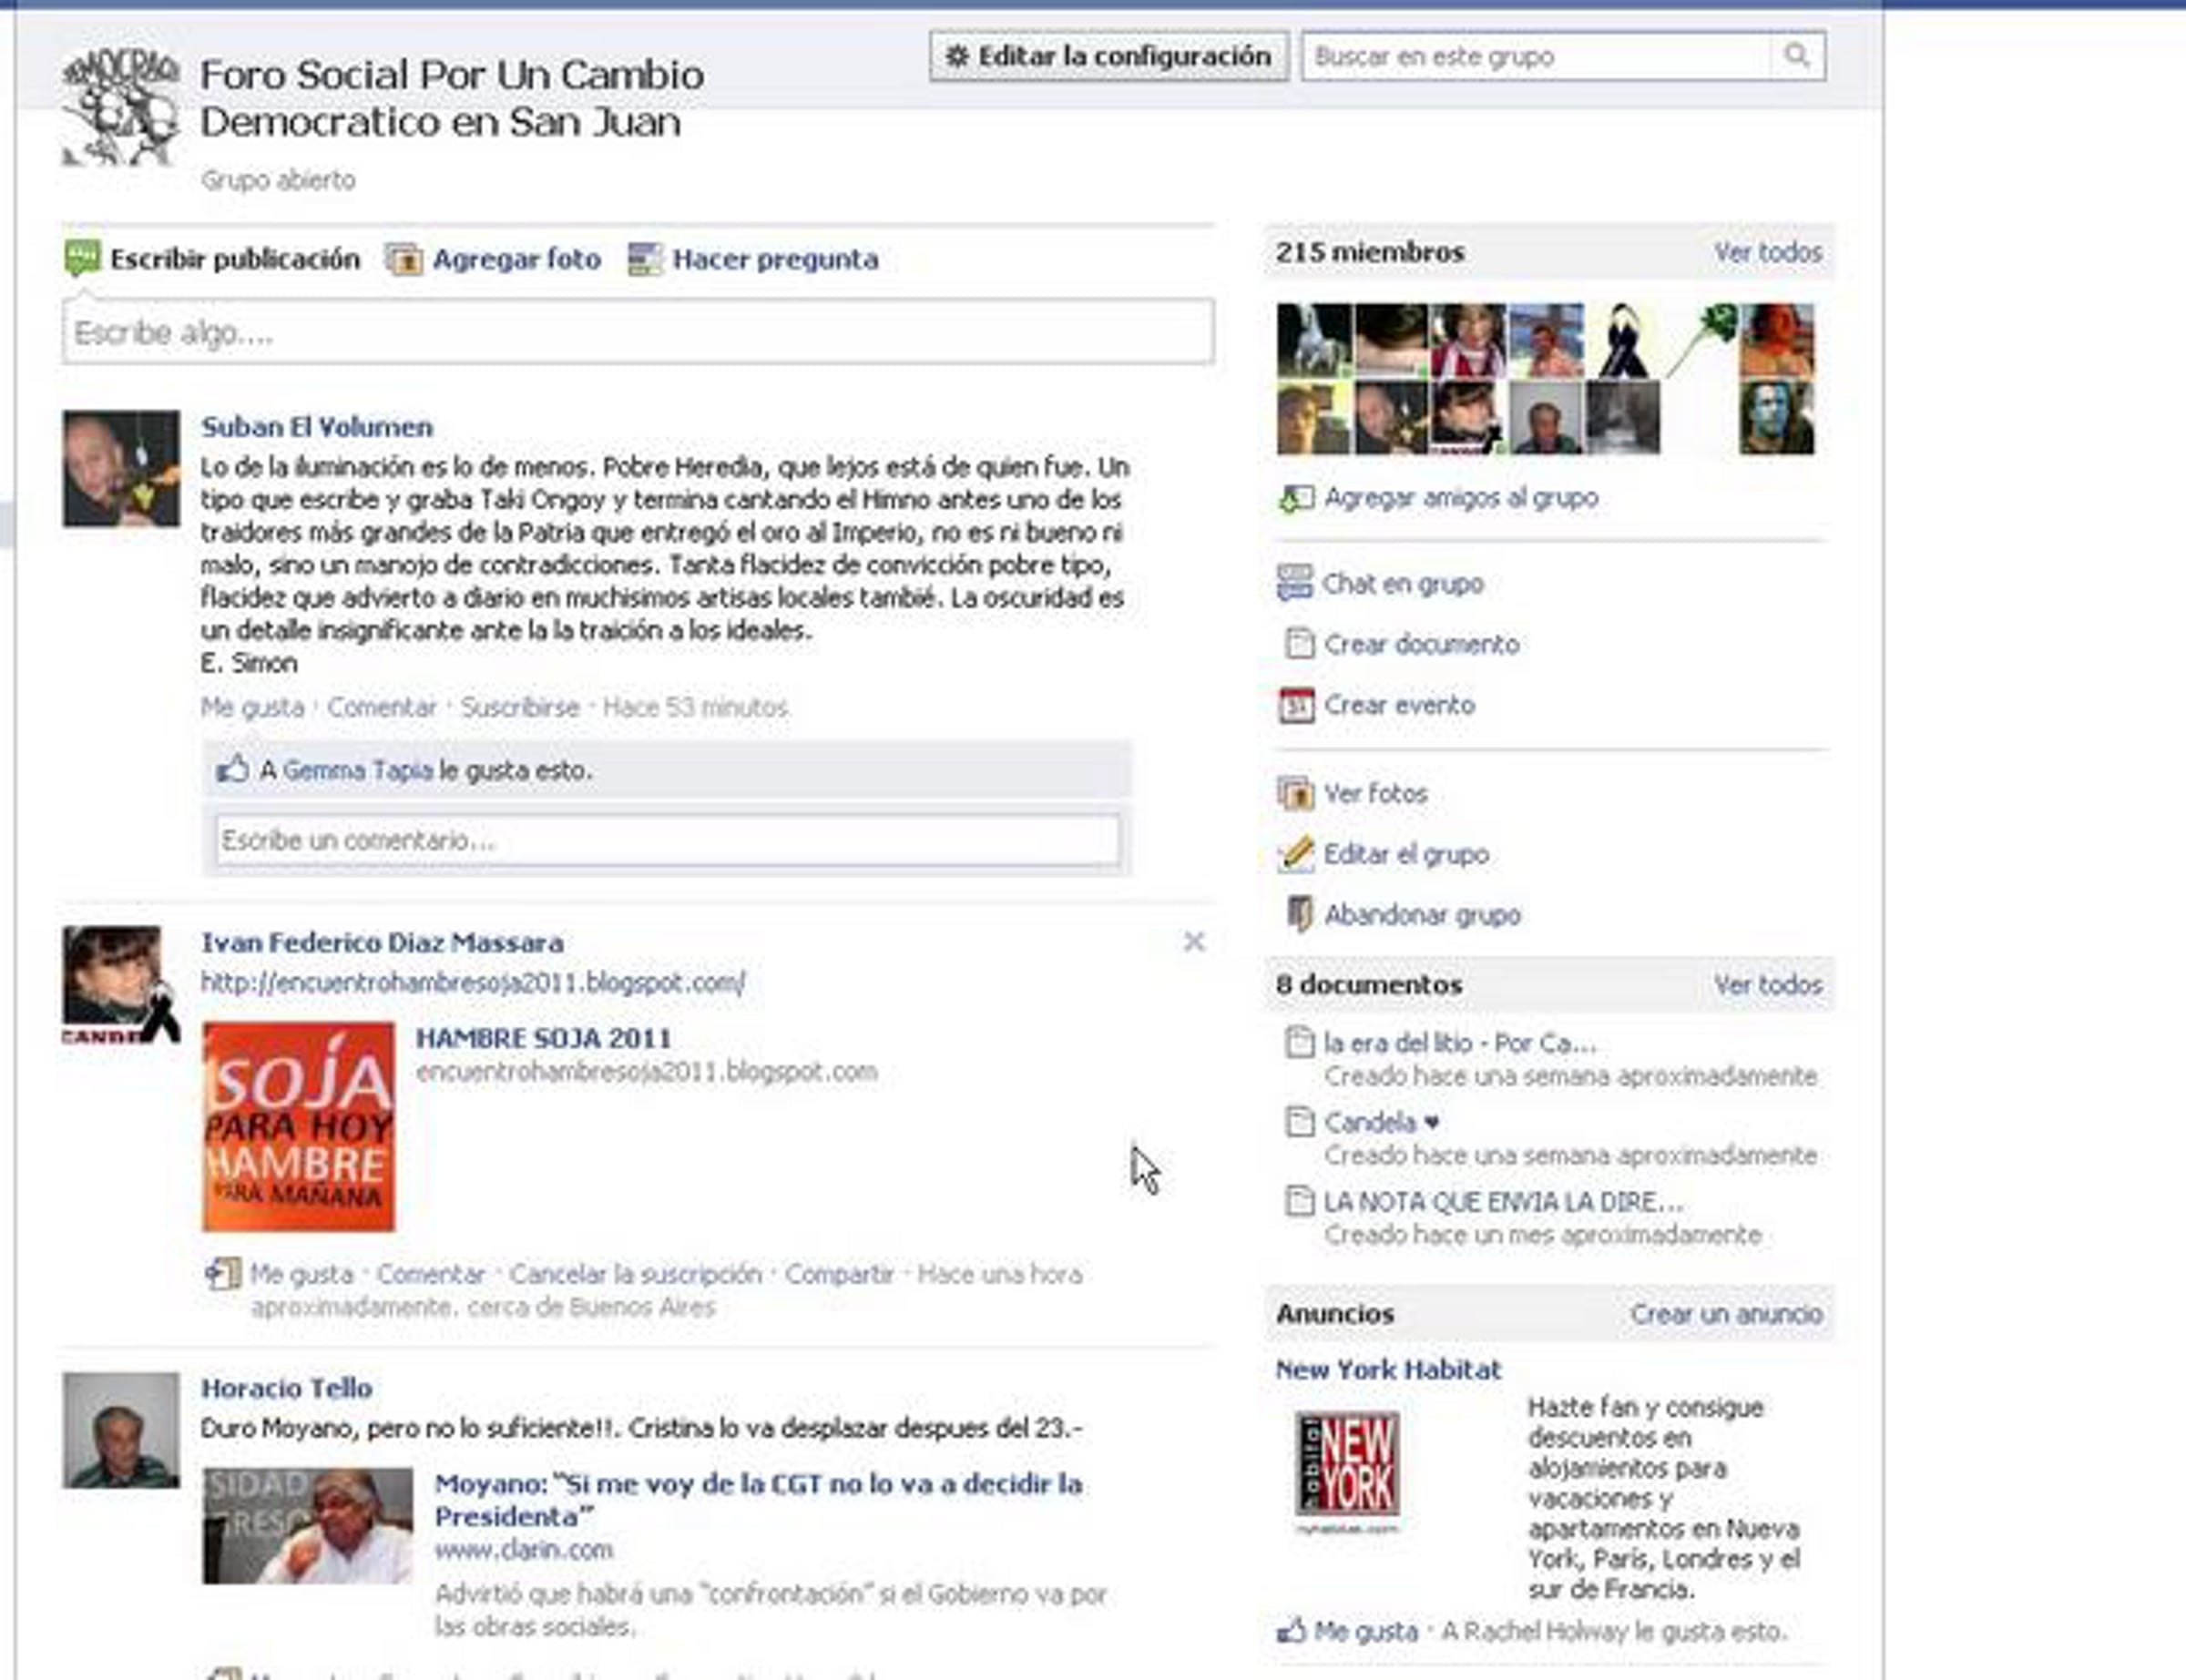Click the Hacer pregunta poll icon
Image resolution: width=2186 pixels, height=1680 pixels.
coord(645,260)
